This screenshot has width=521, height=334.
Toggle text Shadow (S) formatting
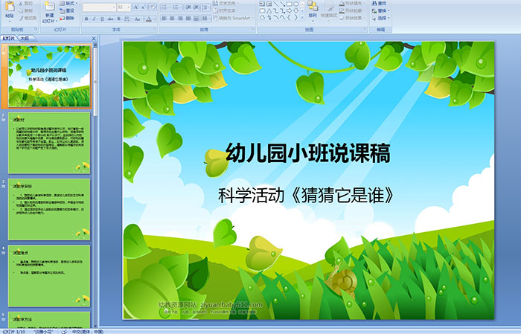[118, 19]
